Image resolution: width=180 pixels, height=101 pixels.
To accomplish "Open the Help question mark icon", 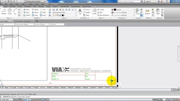I will click(167, 1).
